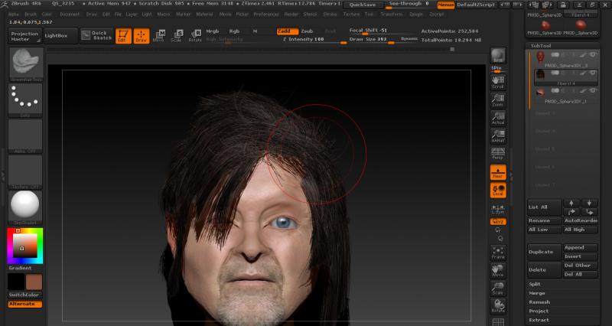This screenshot has height=326, width=612.
Task: Expand the Remesh section
Action: pos(539,302)
